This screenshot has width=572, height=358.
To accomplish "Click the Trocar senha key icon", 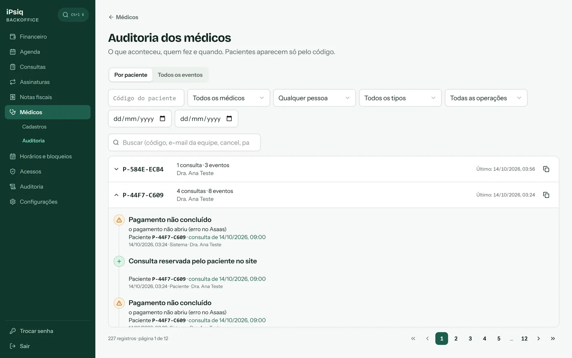I will pyautogui.click(x=13, y=331).
